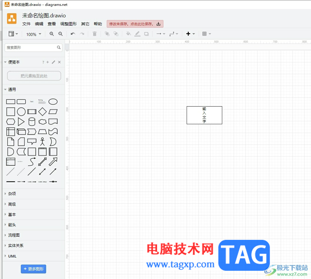Toggle the shadow icon in toolbar
Image resolution: width=311 pixels, height=279 pixels.
(146, 34)
